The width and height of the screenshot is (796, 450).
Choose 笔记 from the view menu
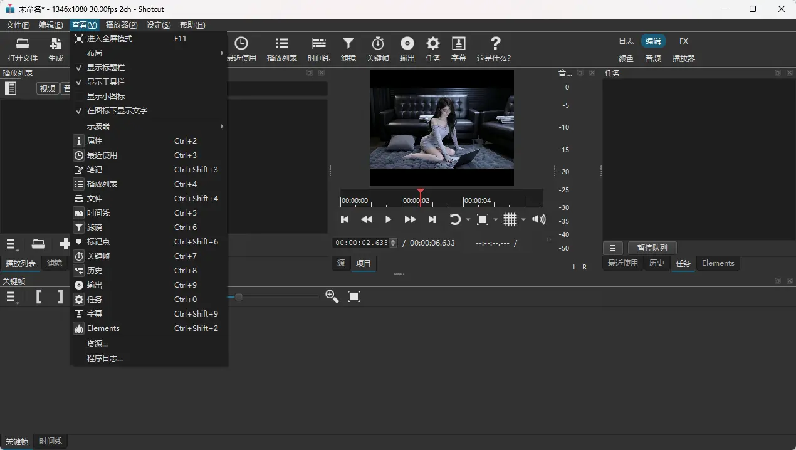[148, 169]
